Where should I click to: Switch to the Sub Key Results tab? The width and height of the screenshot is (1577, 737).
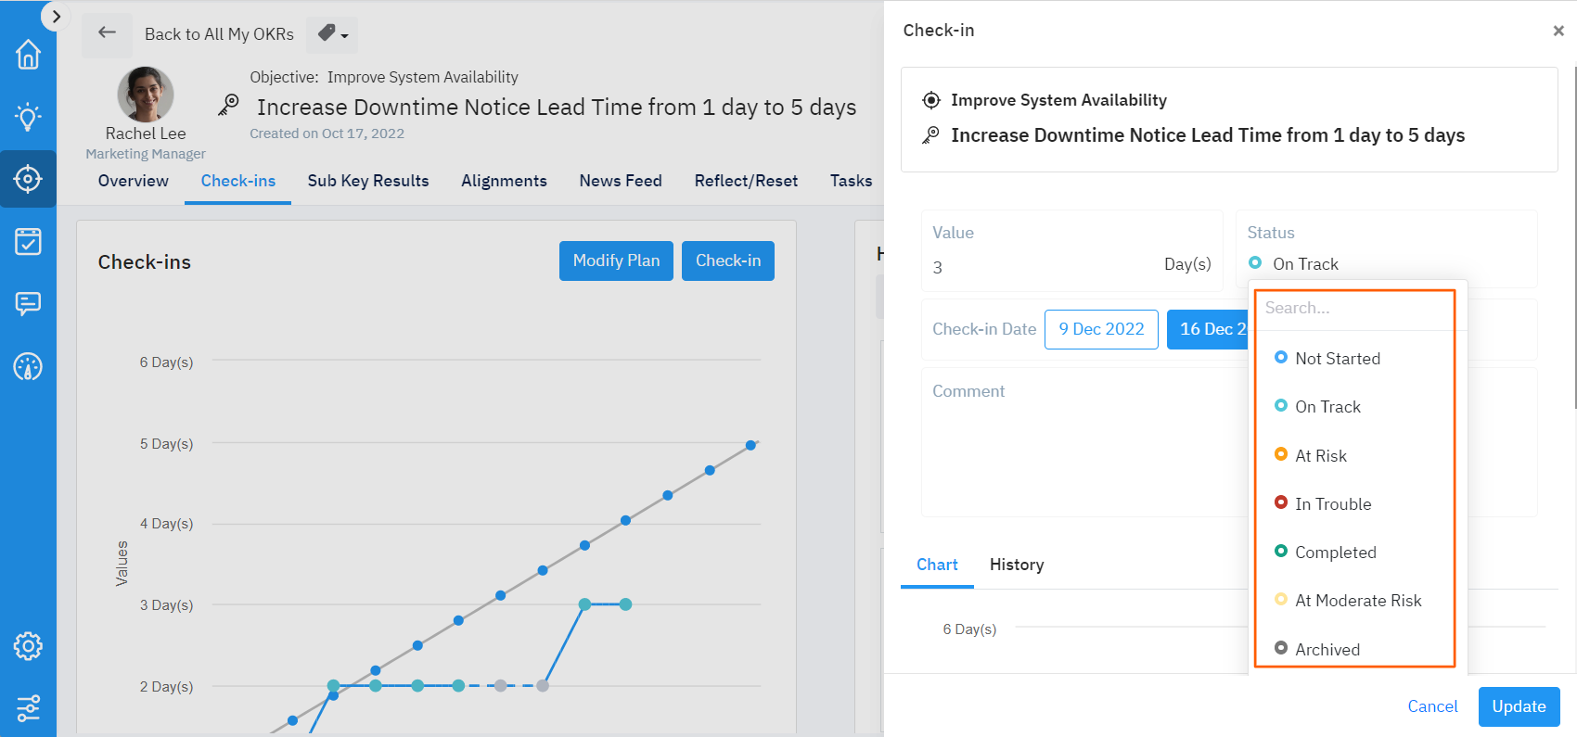click(x=368, y=181)
